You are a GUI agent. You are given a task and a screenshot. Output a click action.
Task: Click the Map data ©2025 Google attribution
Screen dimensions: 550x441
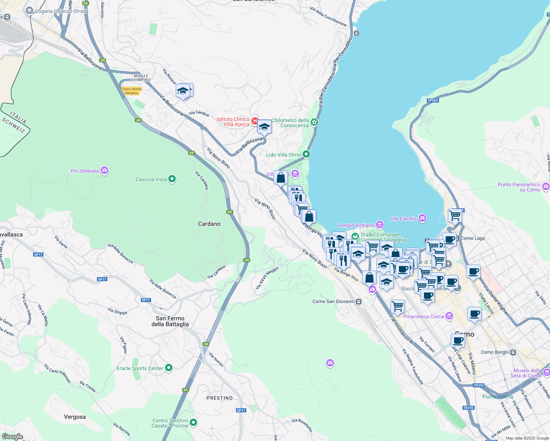527,438
